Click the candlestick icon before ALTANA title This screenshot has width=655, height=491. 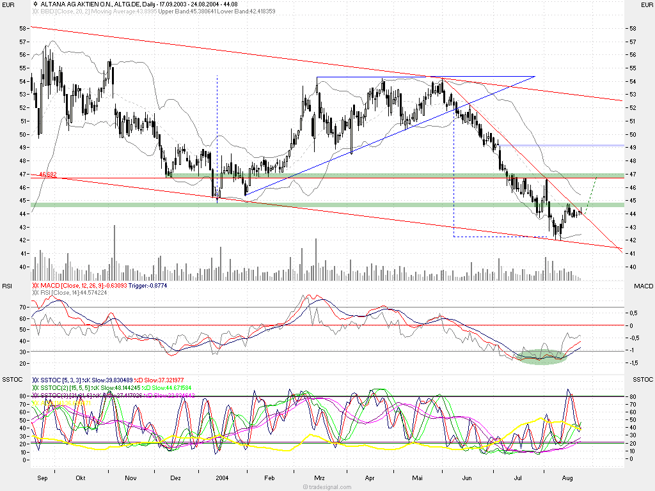click(x=36, y=4)
